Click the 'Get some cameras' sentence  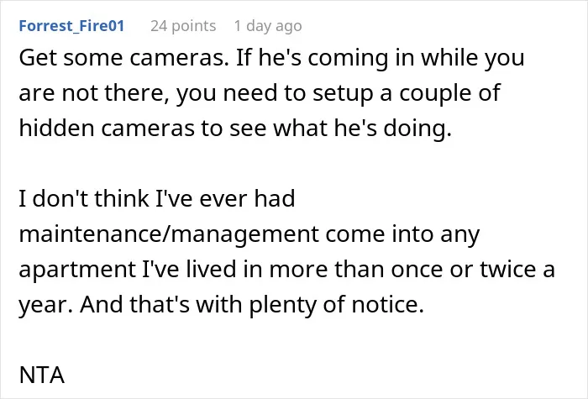coord(123,58)
